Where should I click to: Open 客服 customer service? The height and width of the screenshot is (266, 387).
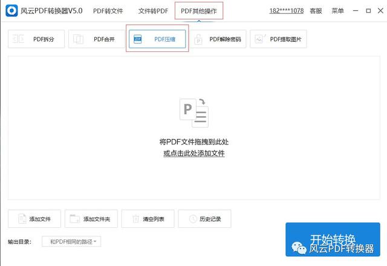pos(316,11)
